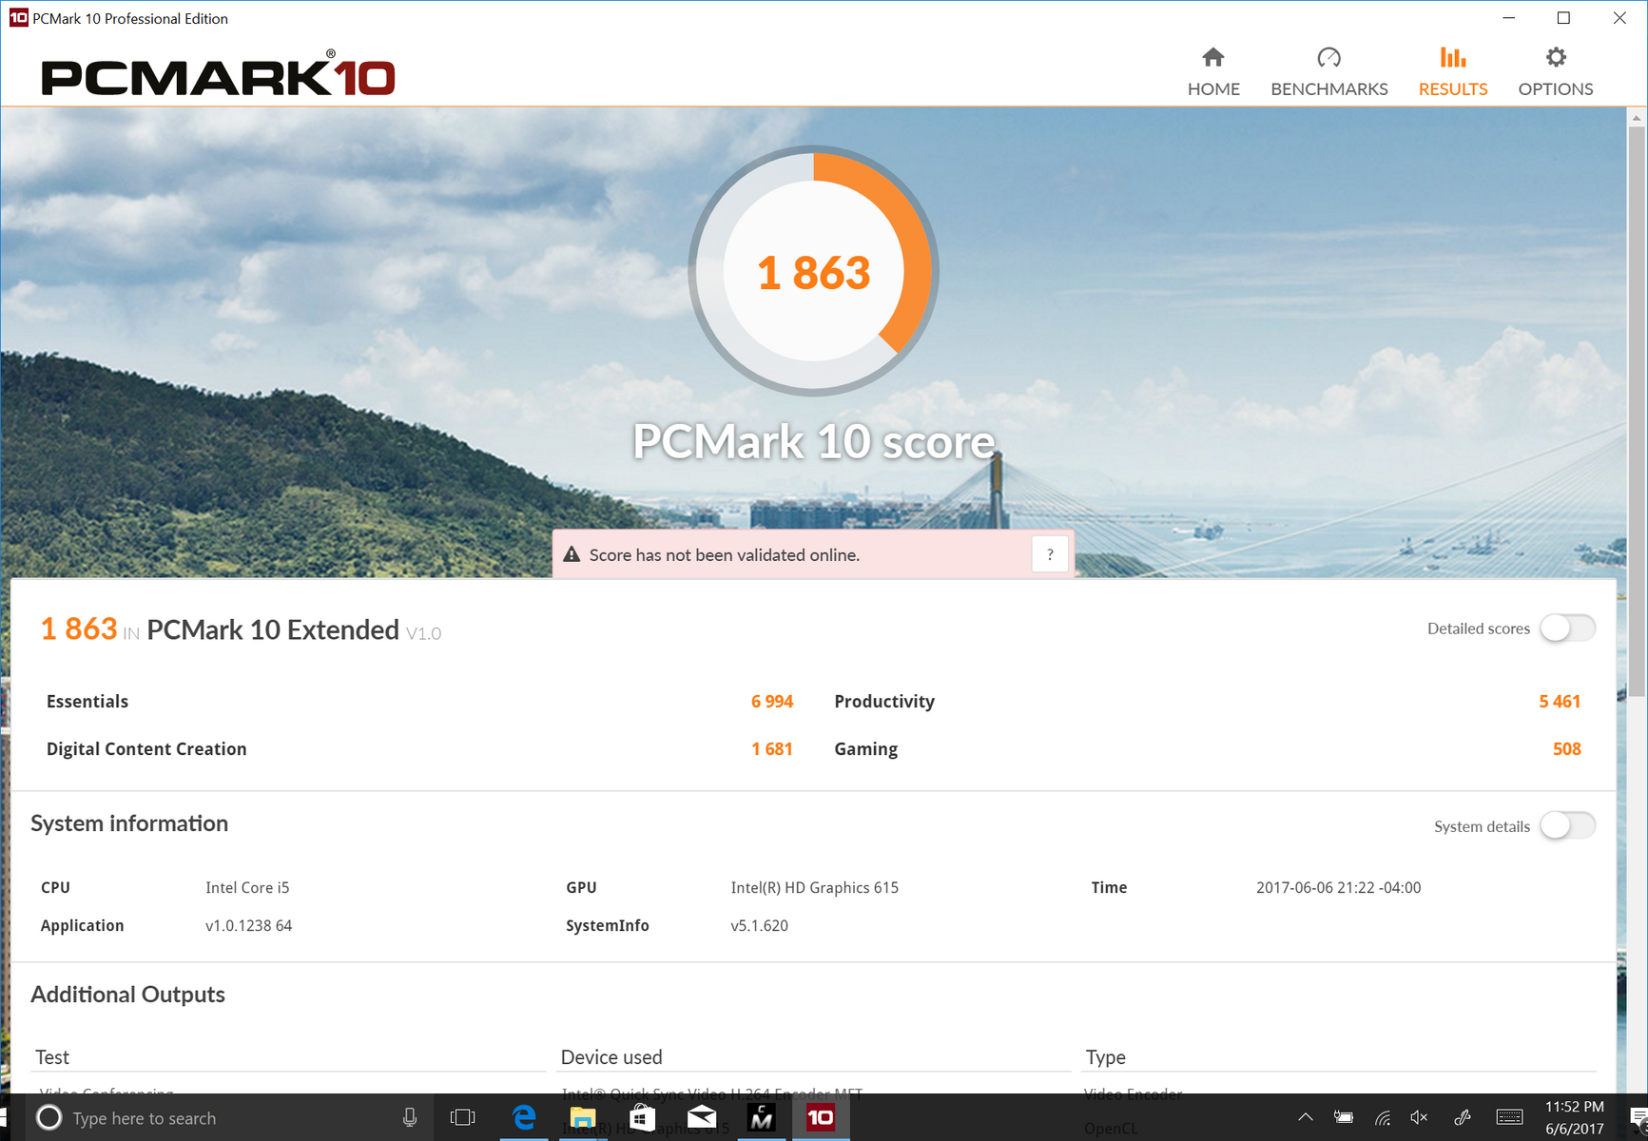Click the muted volume tray icon
The height and width of the screenshot is (1141, 1648).
1420,1118
